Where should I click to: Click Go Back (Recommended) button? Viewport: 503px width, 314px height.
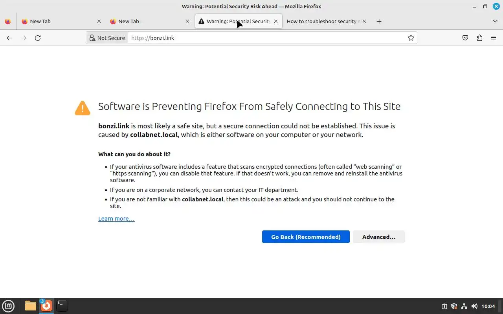click(306, 237)
